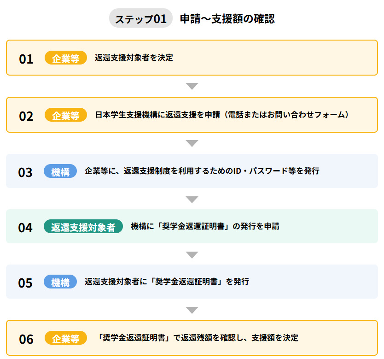The height and width of the screenshot is (359, 384).
Task: Click the green 返還支援対象者 badge
Action: pos(83,227)
